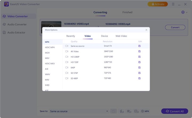Screen dimensions: 192x118
Task: Open the hamburger menu in title bar
Action: coord(173,4)
